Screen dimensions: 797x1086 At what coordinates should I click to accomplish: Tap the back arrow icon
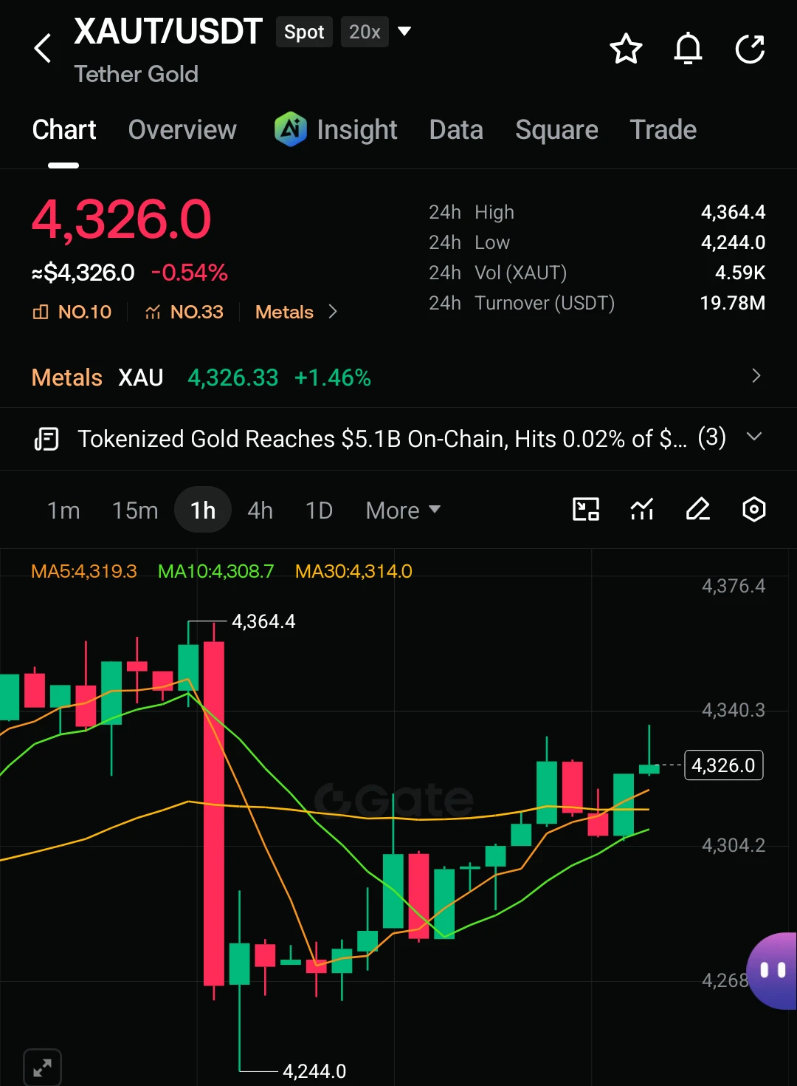[x=43, y=49]
